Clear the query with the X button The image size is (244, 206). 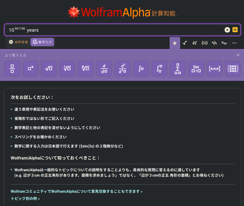click(227, 30)
